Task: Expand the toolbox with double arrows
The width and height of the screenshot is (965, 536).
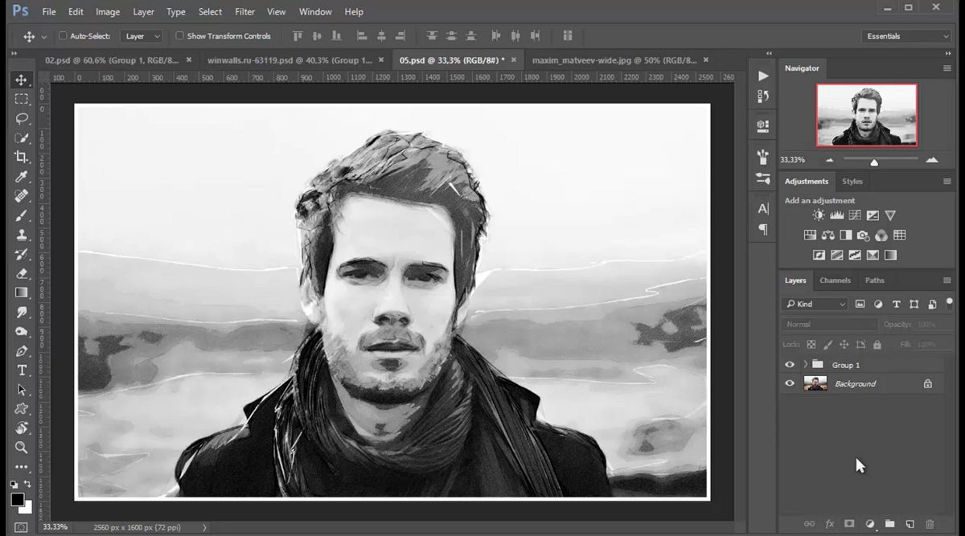Action: (x=14, y=54)
